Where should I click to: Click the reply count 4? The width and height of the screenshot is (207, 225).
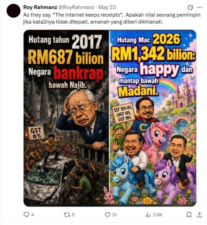click(x=32, y=215)
